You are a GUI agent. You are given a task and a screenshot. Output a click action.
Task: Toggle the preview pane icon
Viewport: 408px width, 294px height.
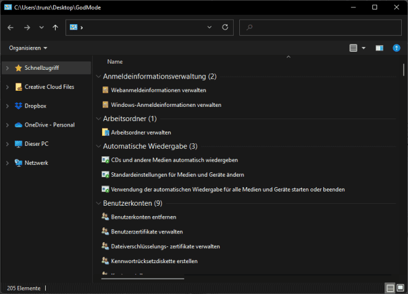380,48
